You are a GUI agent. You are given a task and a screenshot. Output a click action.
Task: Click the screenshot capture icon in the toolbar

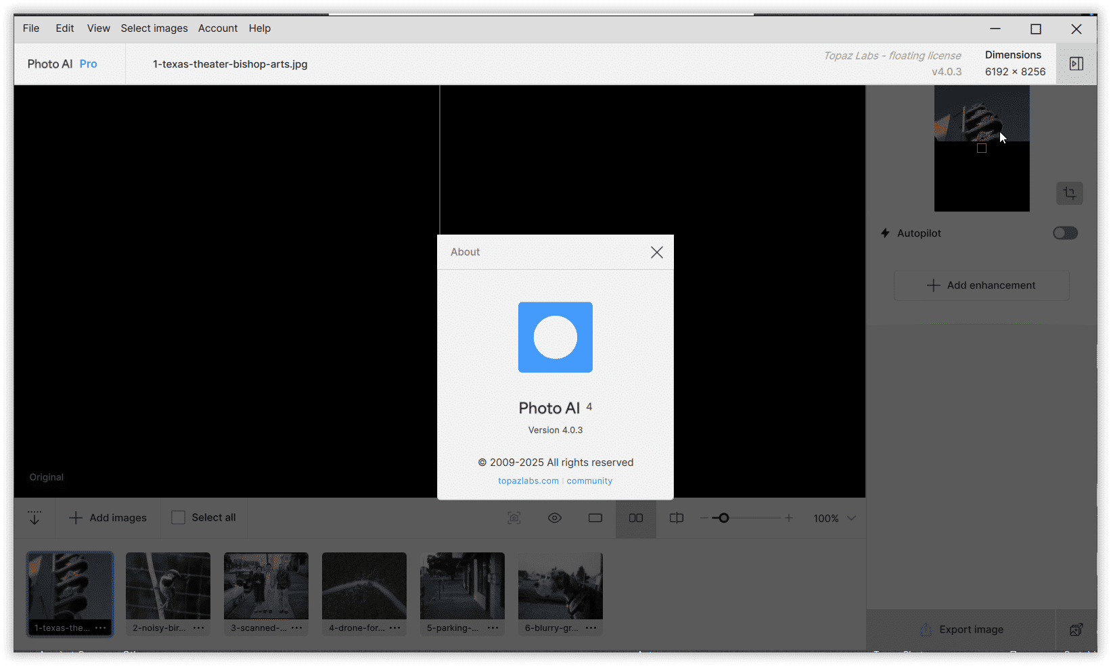point(514,518)
